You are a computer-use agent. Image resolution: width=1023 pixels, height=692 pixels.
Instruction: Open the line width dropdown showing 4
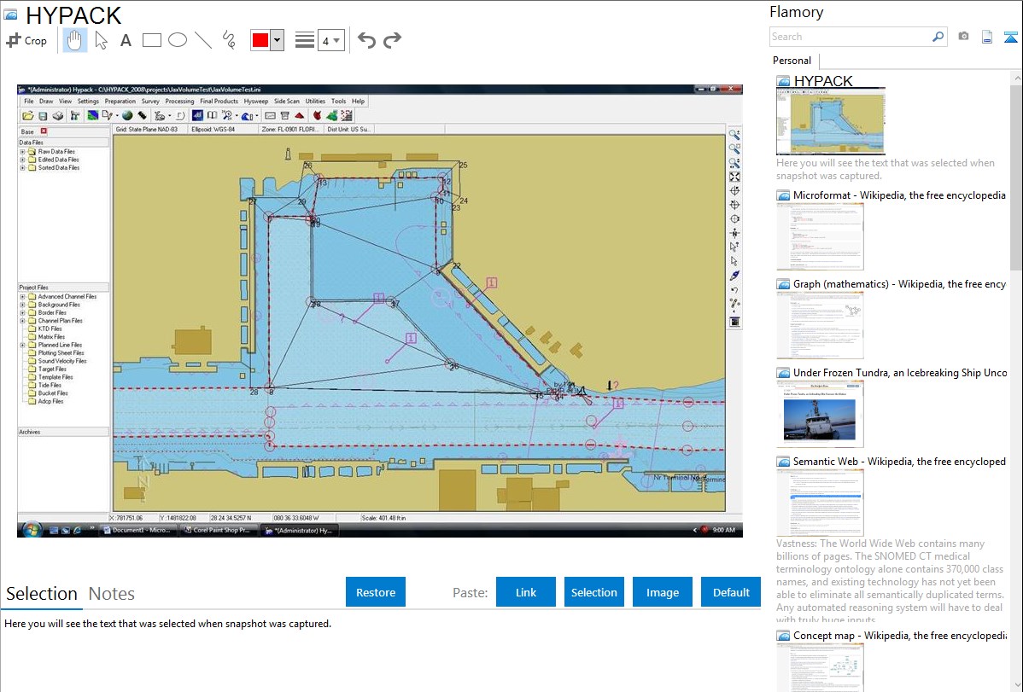(x=330, y=40)
